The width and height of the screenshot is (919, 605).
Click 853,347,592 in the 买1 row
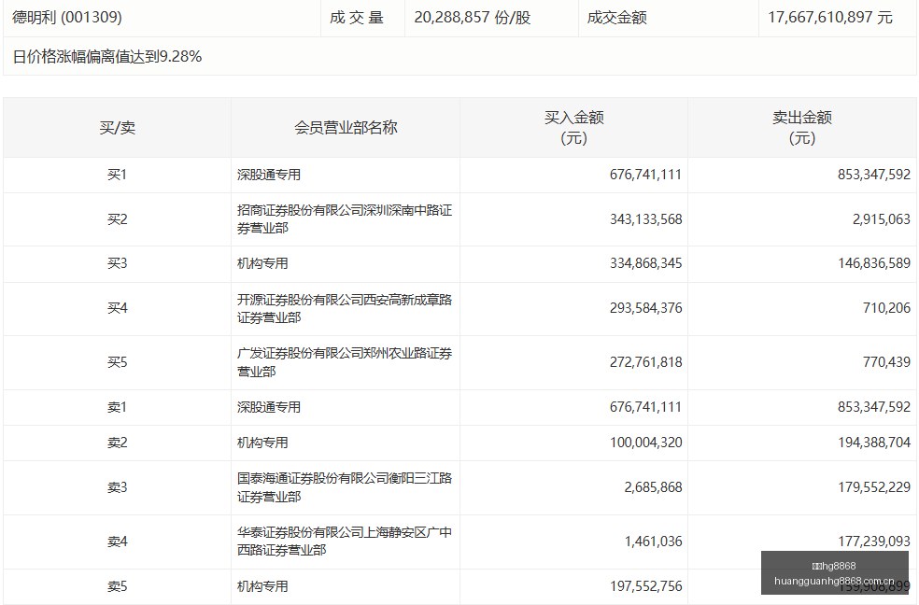coord(874,175)
